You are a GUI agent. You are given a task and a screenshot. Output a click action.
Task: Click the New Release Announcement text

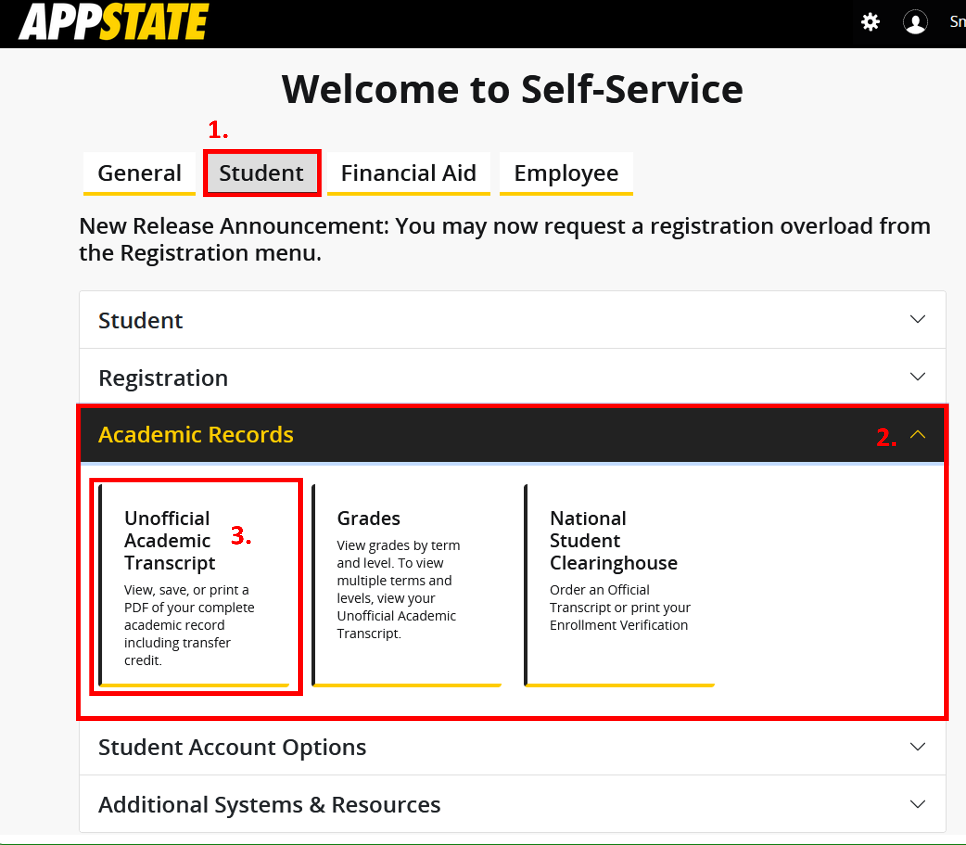(x=505, y=240)
